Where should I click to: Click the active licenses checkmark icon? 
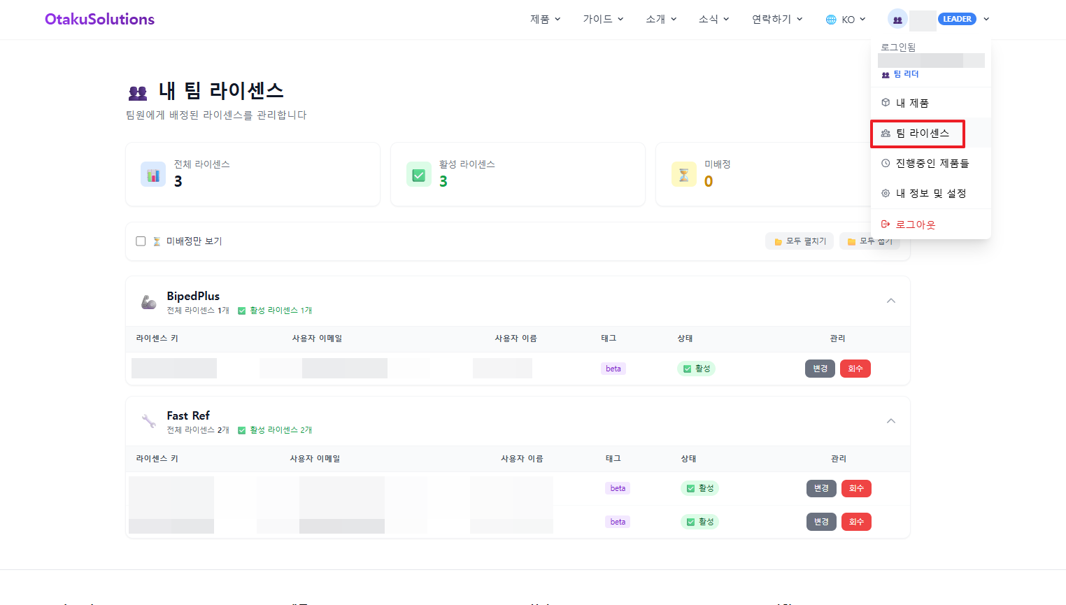[418, 175]
